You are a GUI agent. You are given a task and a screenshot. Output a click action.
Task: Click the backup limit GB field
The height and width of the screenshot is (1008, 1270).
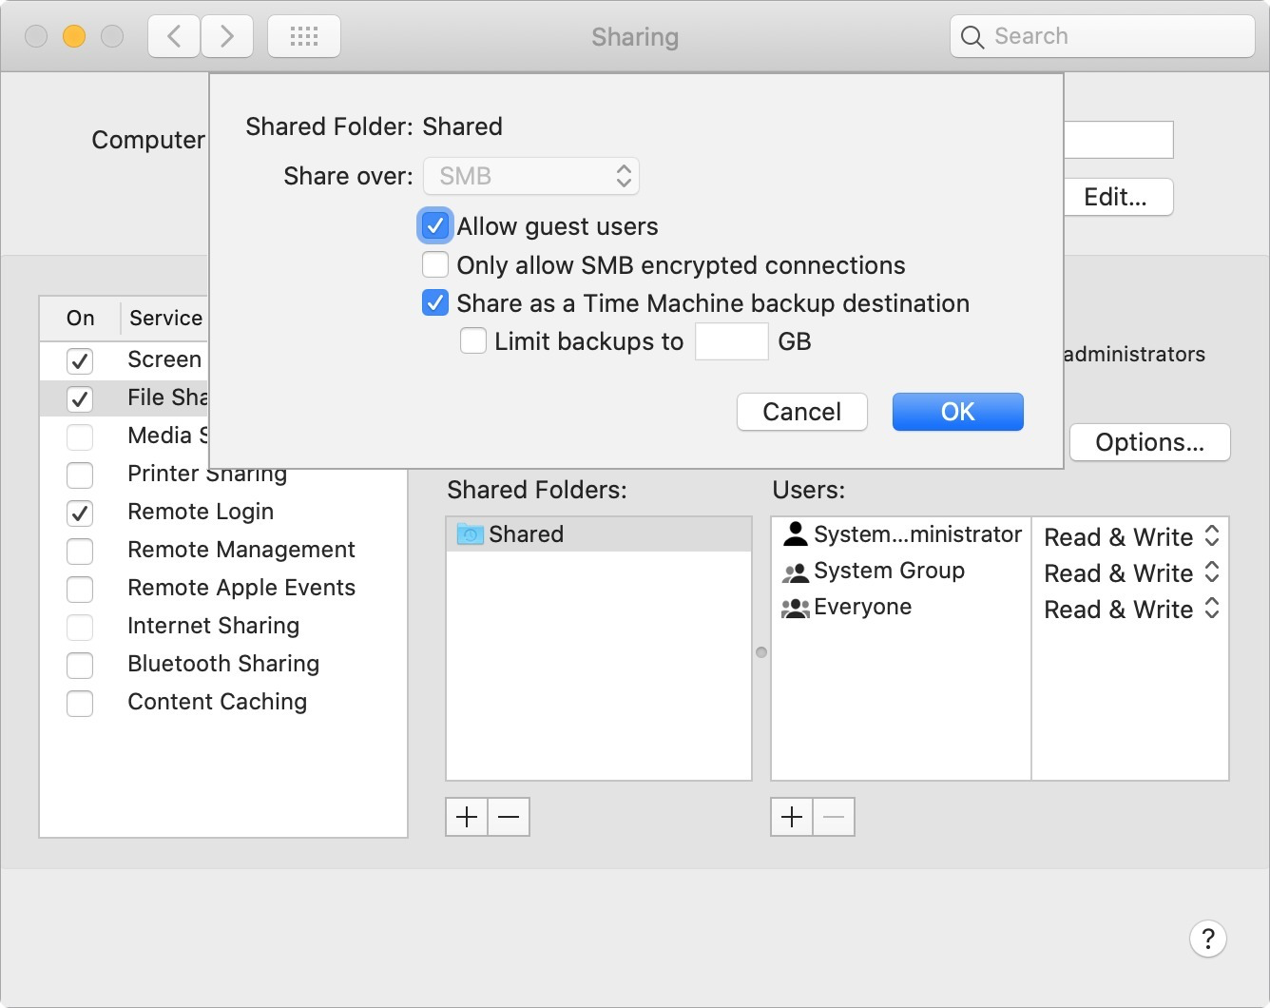tap(731, 341)
